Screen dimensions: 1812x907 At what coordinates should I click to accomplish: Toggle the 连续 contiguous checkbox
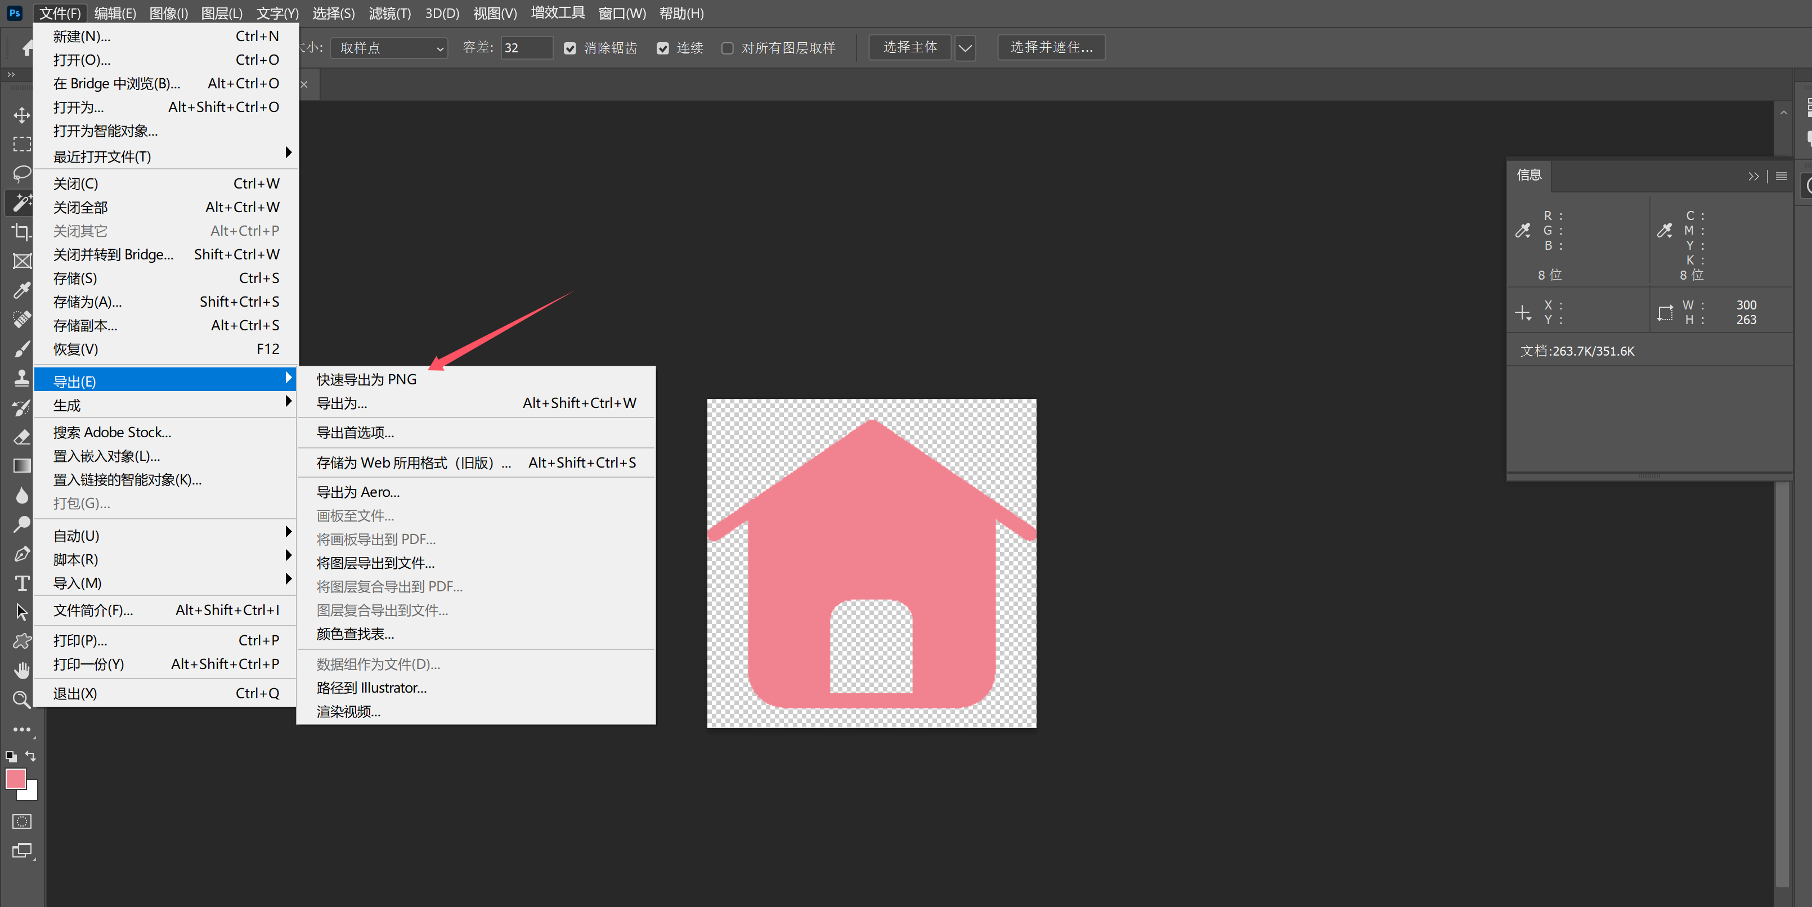coord(663,48)
